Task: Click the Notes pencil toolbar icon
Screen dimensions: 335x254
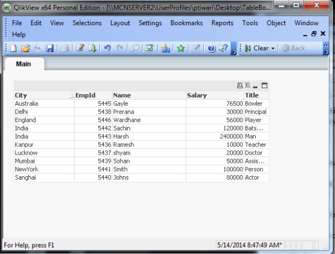Action: tap(196, 48)
